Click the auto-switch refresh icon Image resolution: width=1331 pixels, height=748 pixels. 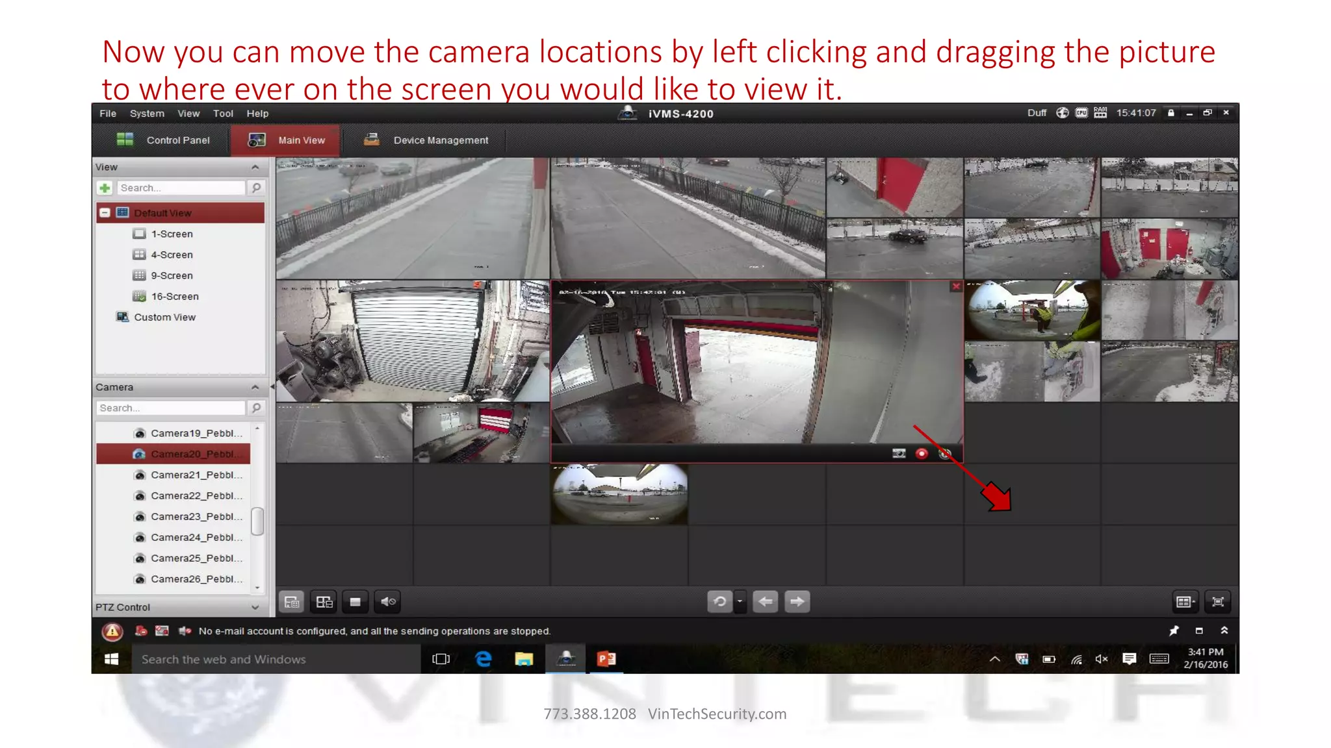coord(720,602)
